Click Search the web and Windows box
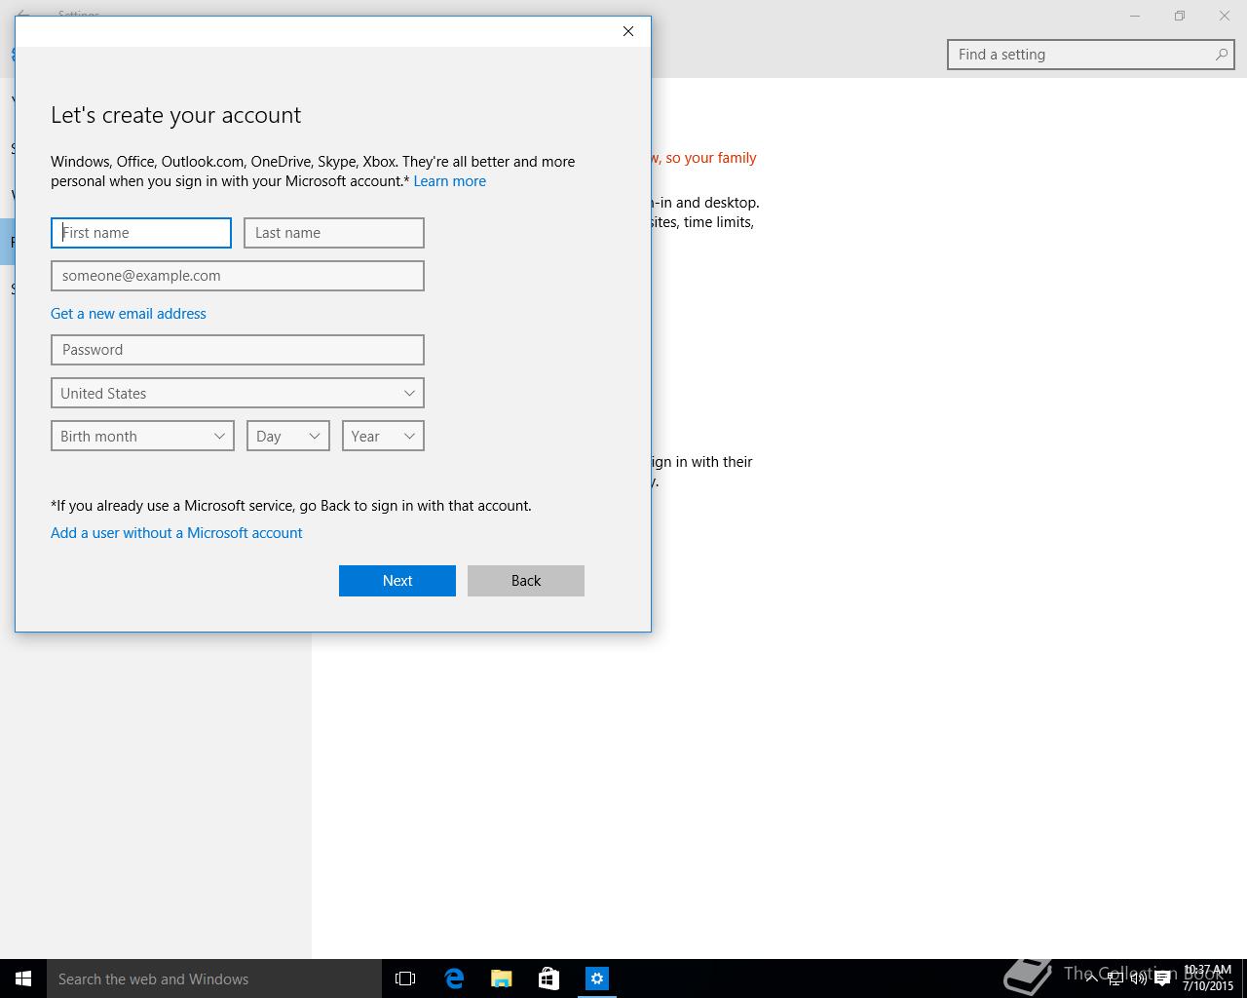The height and width of the screenshot is (998, 1247). pos(214,979)
